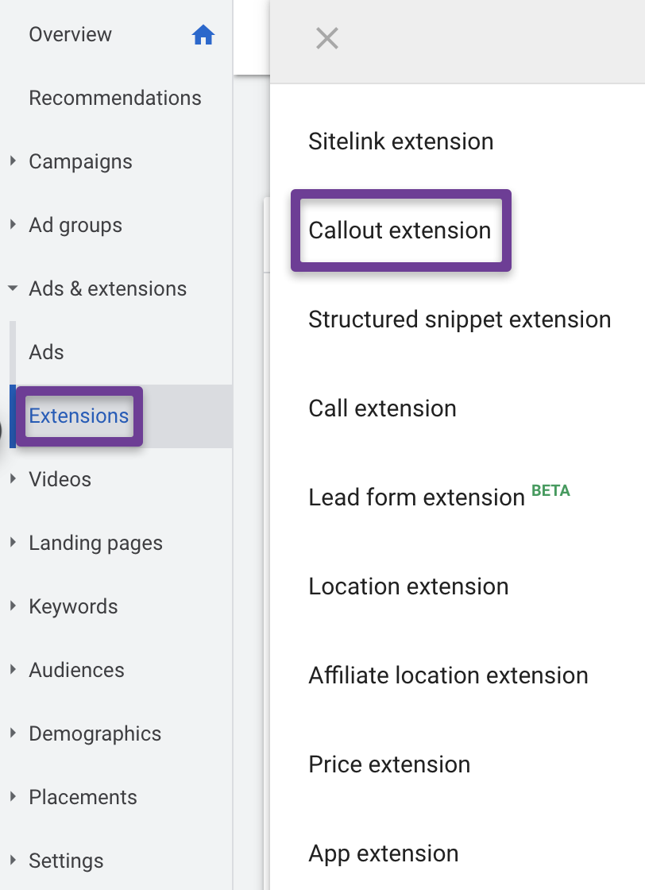This screenshot has height=890, width=645.
Task: Click the blue home icon beside Overview
Action: click(x=203, y=35)
